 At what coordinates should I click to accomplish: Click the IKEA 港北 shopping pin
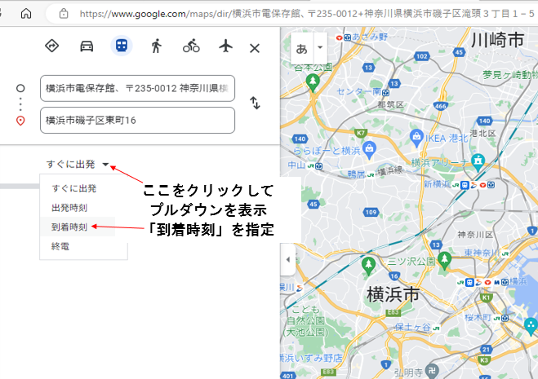(x=417, y=137)
